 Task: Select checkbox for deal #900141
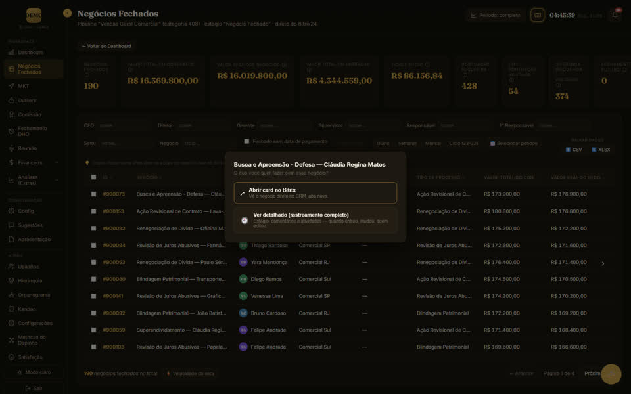point(93,296)
